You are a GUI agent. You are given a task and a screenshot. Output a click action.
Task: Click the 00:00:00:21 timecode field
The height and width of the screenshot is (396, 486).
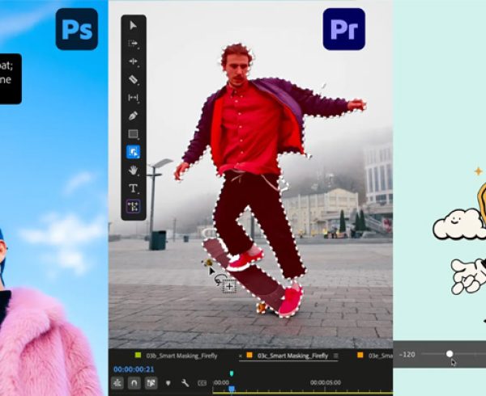(134, 369)
